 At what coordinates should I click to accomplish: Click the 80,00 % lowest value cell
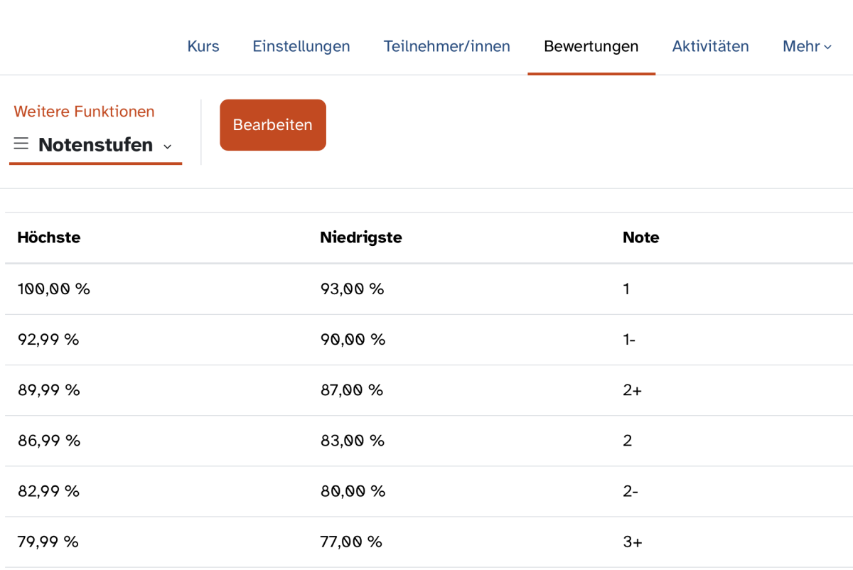coord(353,491)
